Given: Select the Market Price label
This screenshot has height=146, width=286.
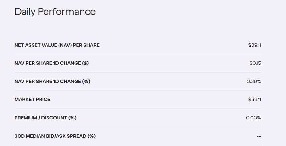Looking at the screenshot, I should click(32, 100).
